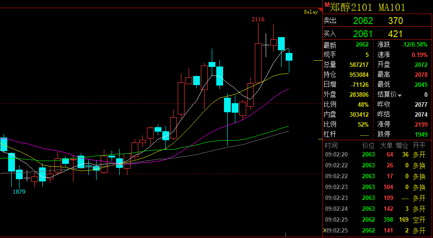This screenshot has height=238, width=433.
Task: Click the 1879 low price label on chart
Action: [x=19, y=192]
